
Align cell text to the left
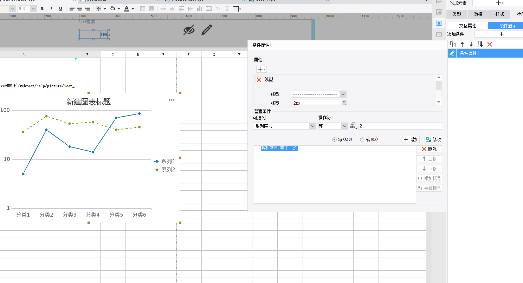click(x=72, y=9)
